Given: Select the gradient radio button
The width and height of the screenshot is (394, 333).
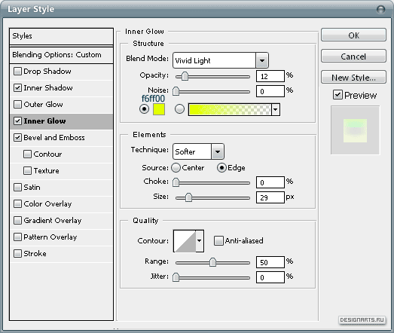Looking at the screenshot, I should click(179, 109).
